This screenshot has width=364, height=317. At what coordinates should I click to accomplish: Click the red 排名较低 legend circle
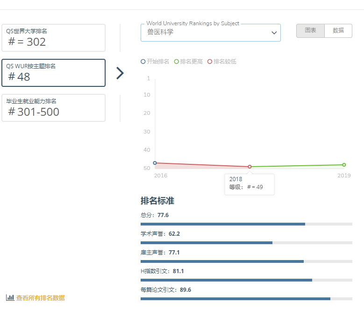[210, 62]
